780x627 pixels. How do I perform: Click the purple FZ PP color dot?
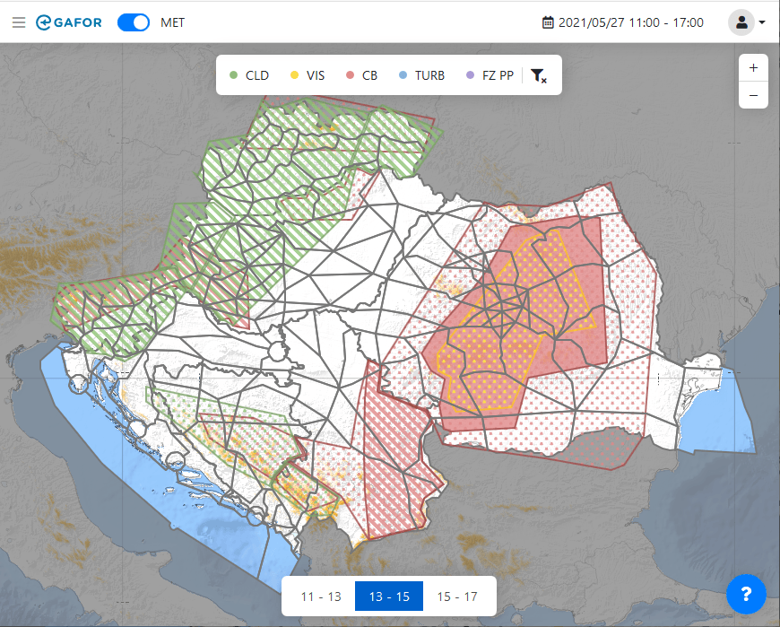[x=470, y=75]
